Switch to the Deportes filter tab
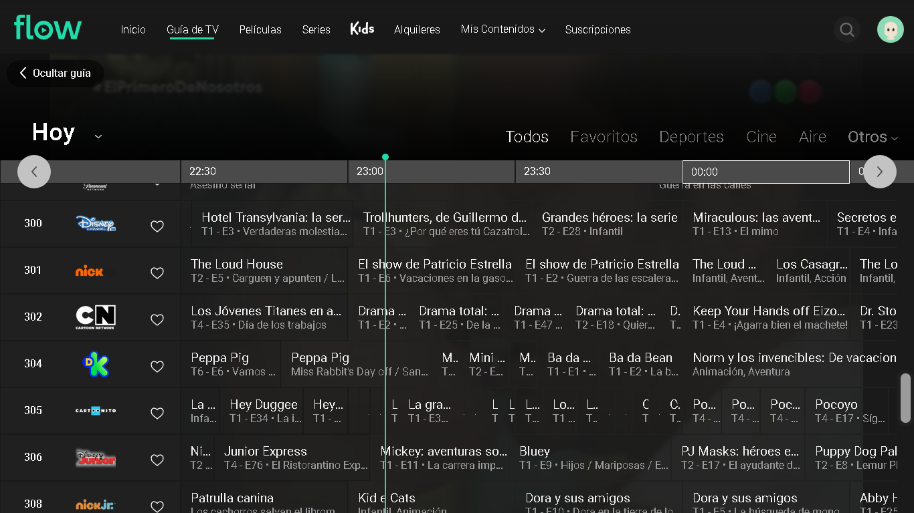 [x=691, y=137]
